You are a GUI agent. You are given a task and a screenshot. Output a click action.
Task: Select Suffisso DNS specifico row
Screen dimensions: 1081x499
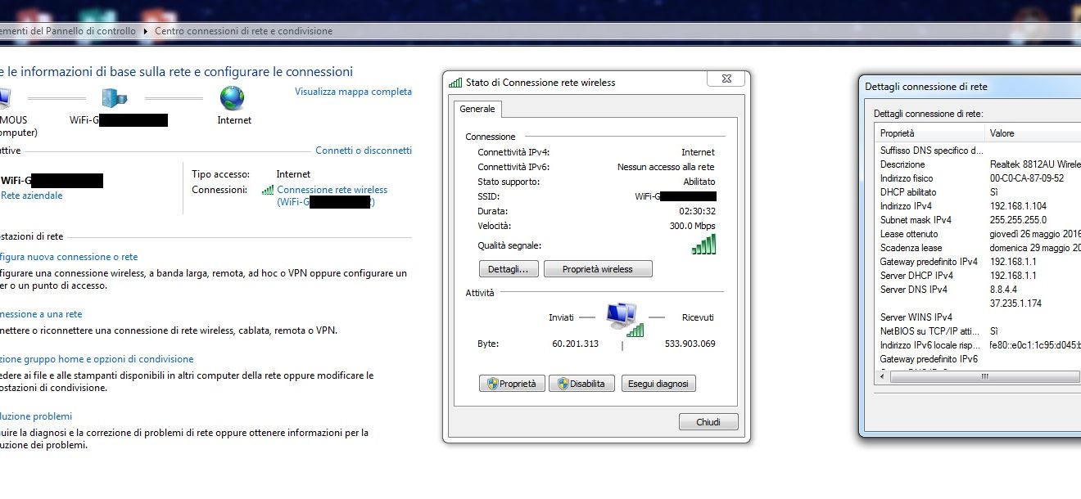(979, 151)
